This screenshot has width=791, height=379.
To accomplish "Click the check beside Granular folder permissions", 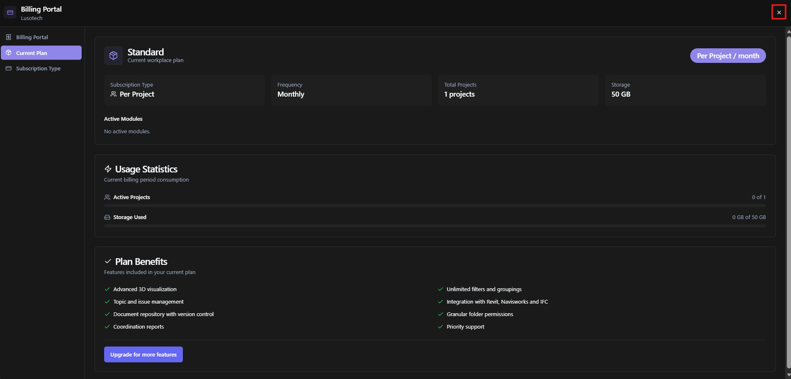I will [x=440, y=314].
